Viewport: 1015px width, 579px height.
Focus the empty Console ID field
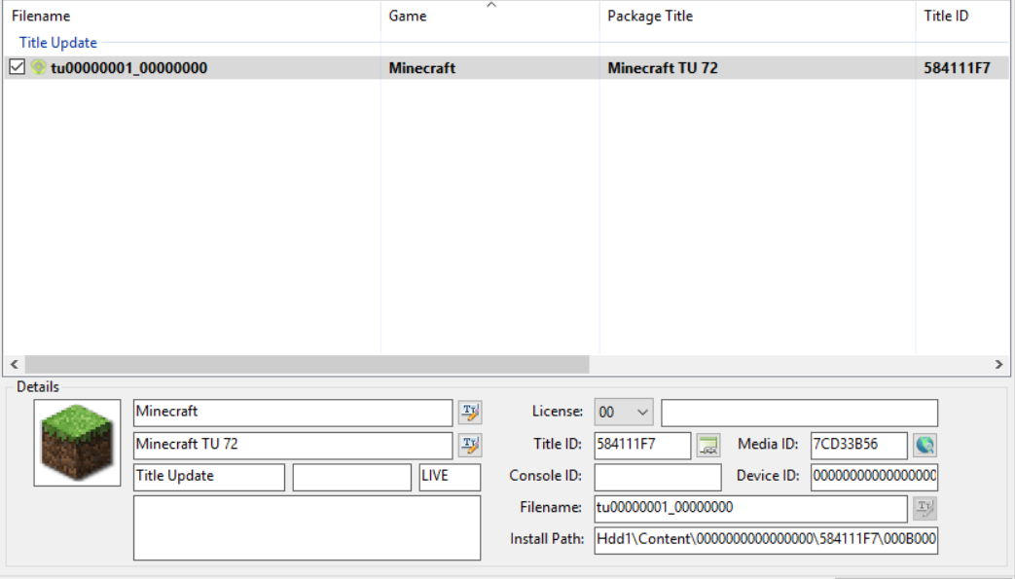[x=658, y=477]
